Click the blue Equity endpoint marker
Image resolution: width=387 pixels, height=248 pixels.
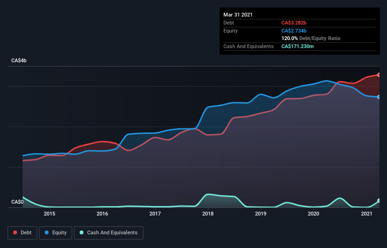tap(379, 97)
